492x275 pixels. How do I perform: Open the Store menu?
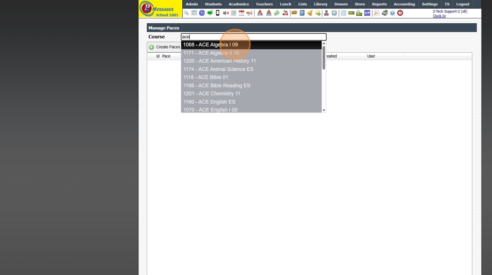click(360, 4)
